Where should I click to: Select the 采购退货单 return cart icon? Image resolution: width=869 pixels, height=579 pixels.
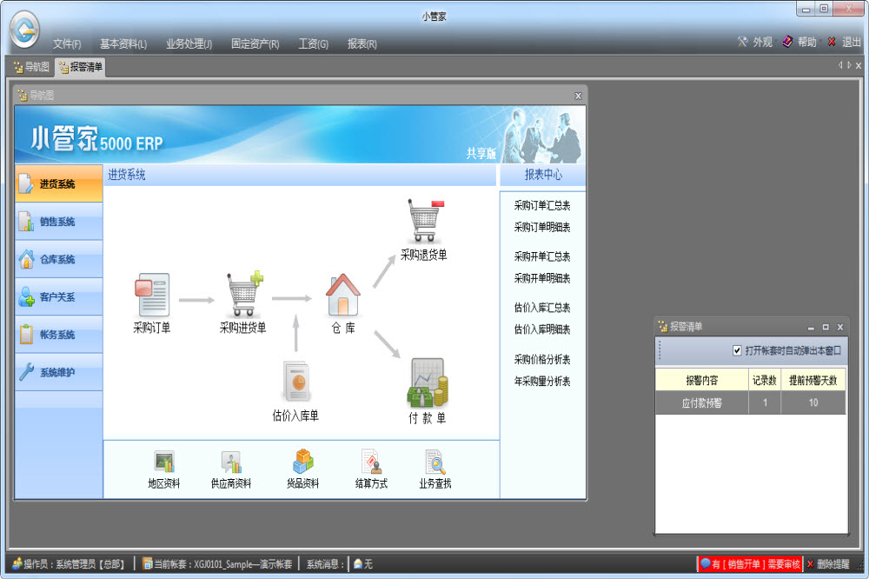424,222
